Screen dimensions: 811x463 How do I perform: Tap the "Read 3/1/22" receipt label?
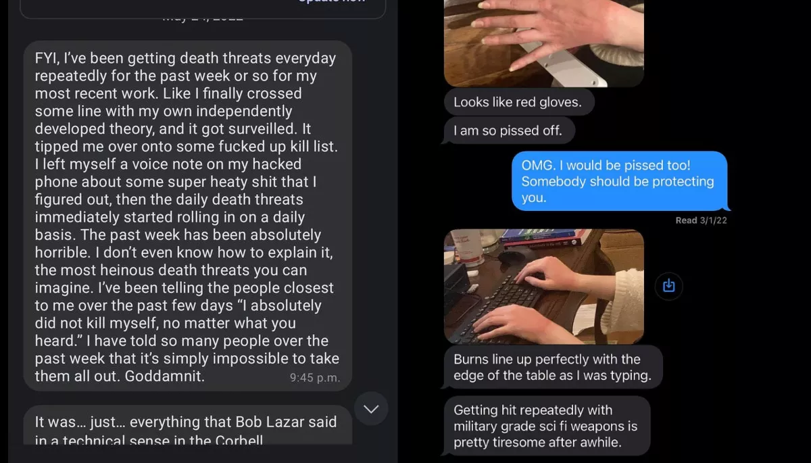click(x=701, y=220)
